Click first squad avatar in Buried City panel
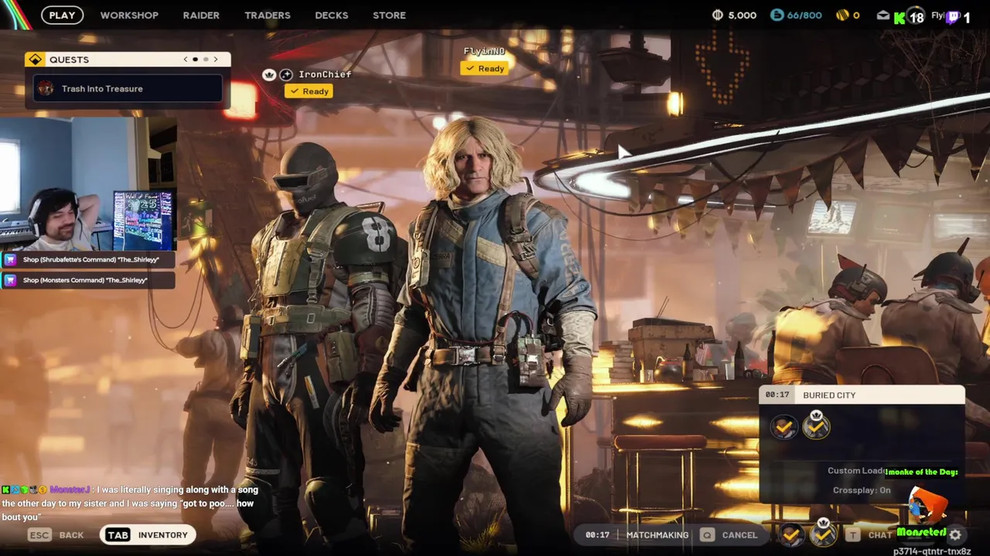Viewport: 990px width, 556px height. click(x=783, y=426)
